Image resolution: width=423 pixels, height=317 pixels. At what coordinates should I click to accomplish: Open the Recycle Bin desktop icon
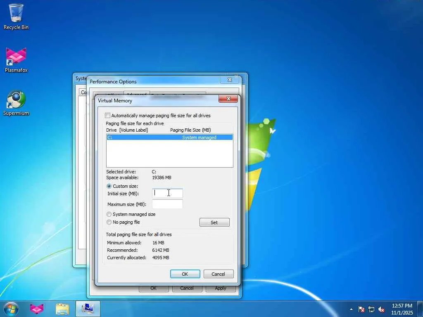16,17
